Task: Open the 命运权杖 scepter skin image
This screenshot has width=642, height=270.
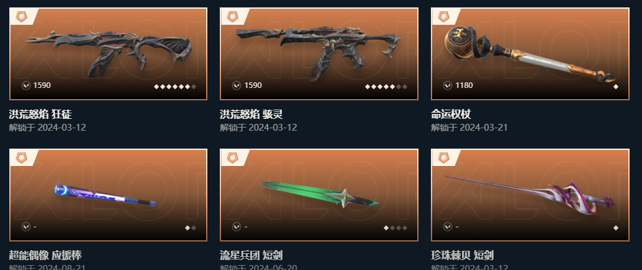Action: 529,53
